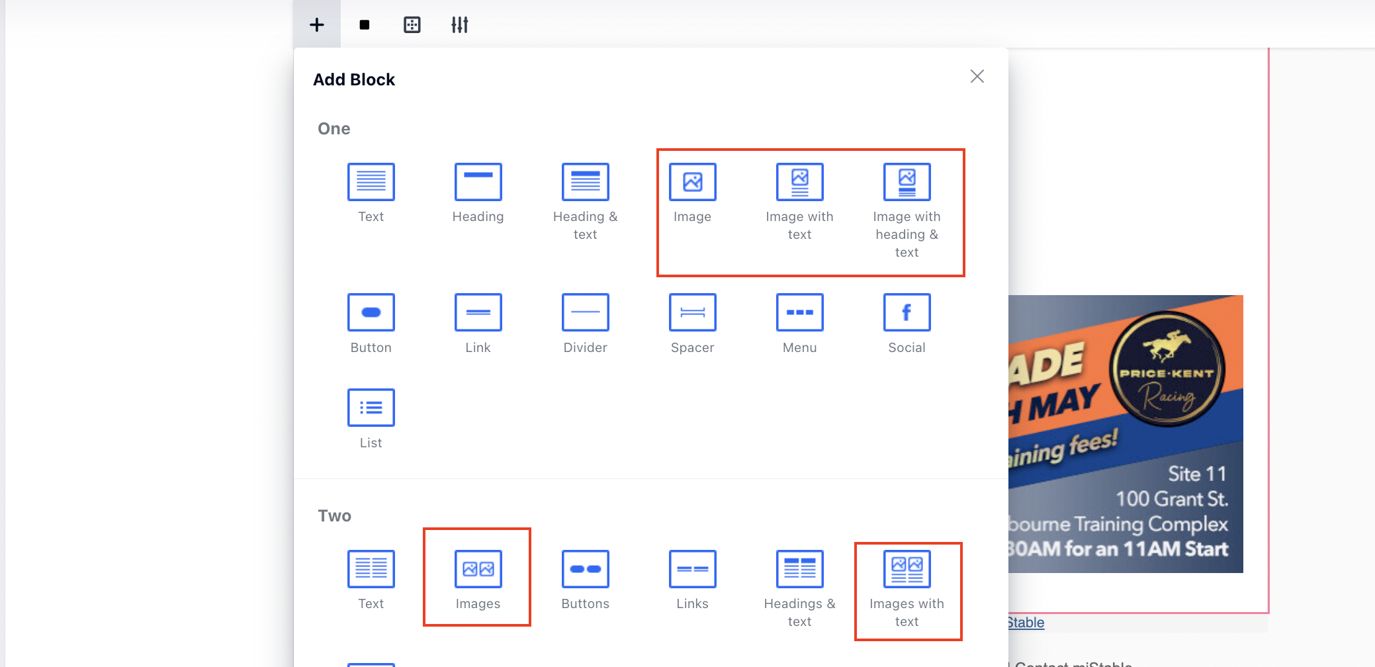Click the black square toolbar icon
This screenshot has height=667, width=1375.
pyautogui.click(x=365, y=25)
